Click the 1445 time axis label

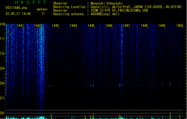[91, 26]
